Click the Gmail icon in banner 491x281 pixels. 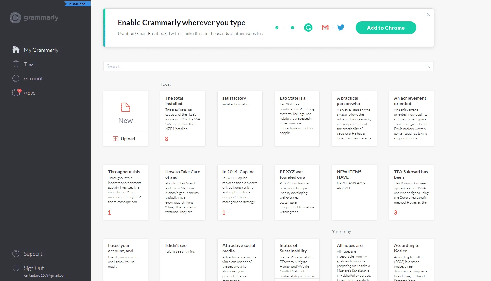(x=325, y=28)
